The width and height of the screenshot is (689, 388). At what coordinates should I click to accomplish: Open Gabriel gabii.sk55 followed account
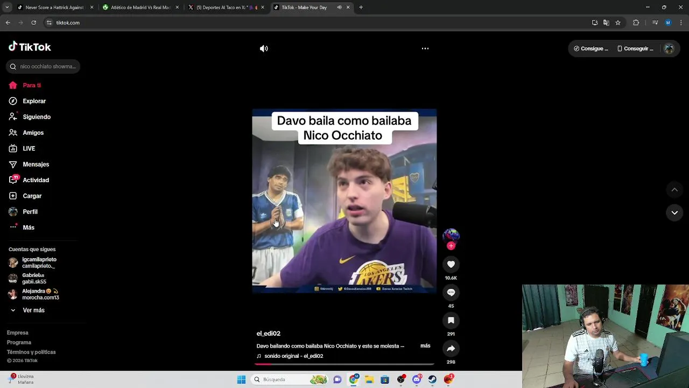28,278
